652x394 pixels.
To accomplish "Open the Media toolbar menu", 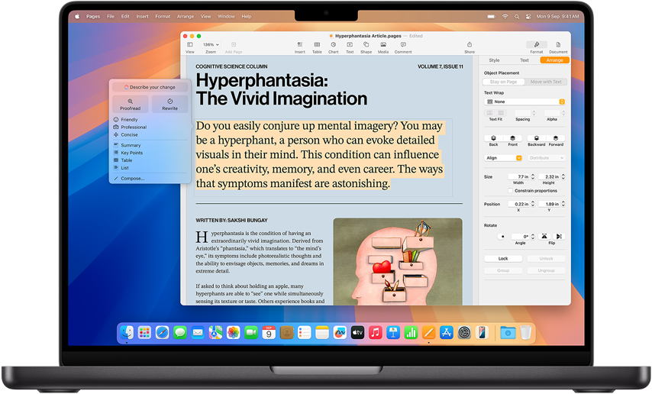I will click(383, 47).
